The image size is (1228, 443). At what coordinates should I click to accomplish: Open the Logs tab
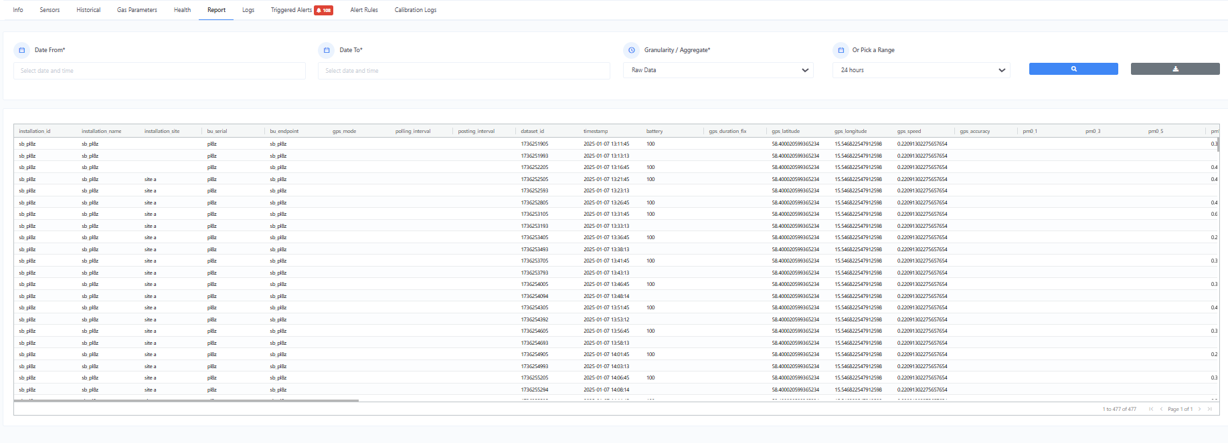pos(248,10)
